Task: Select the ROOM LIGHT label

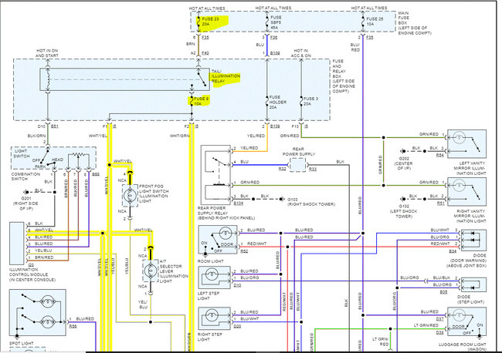Action: point(211,261)
